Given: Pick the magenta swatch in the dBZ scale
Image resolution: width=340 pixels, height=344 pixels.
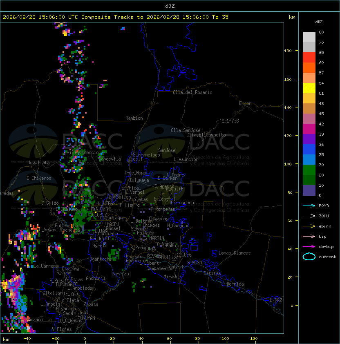Looking at the screenshot, I should 309,129.
